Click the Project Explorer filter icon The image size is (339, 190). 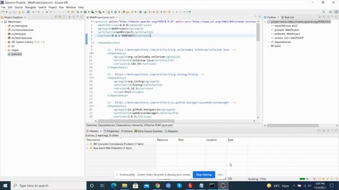coord(64,17)
